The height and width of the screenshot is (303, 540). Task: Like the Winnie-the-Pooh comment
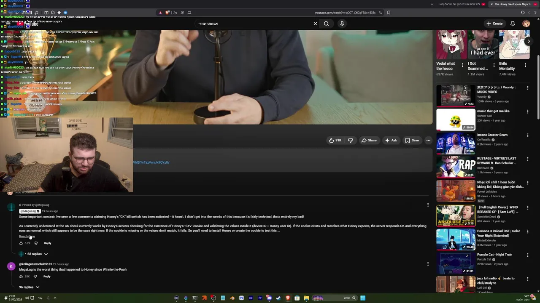[x=21, y=276]
